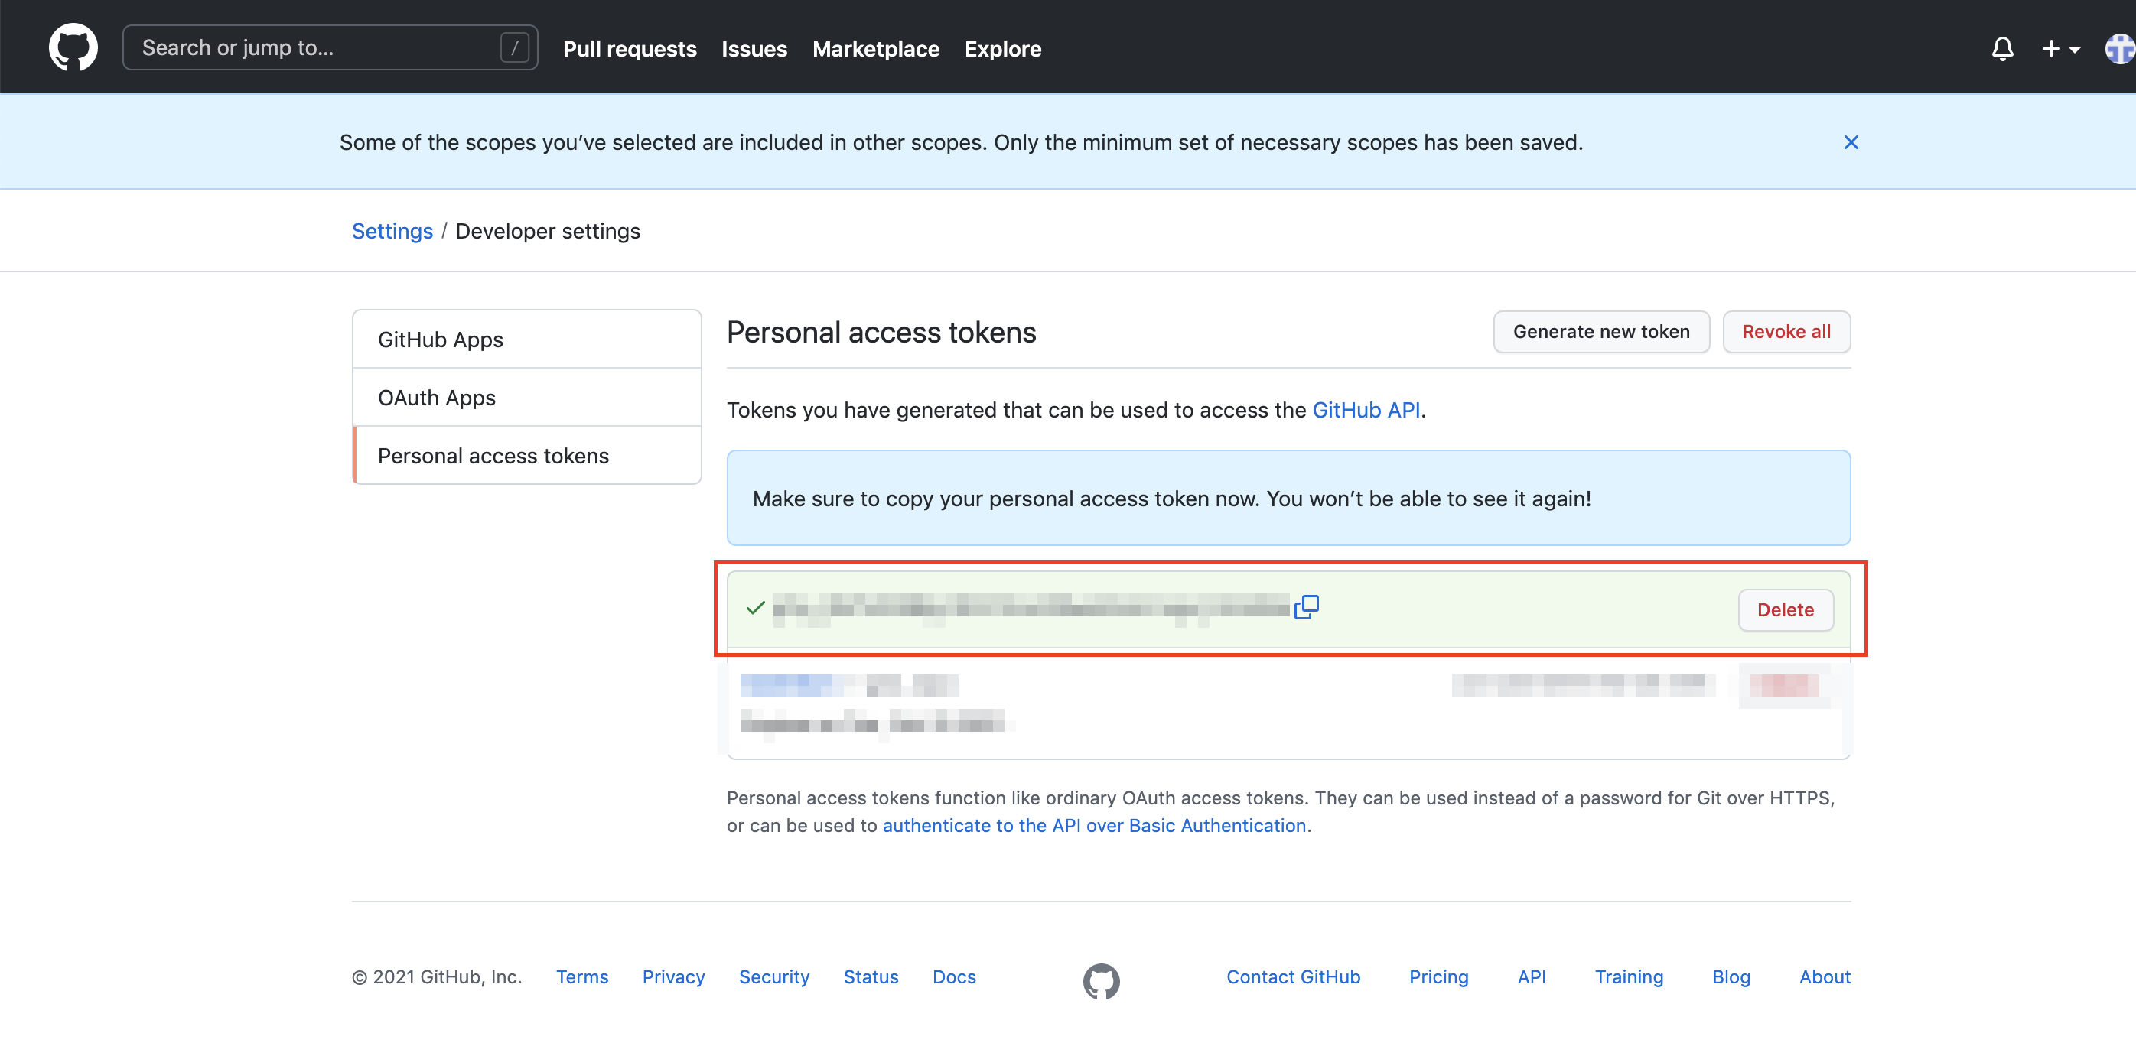Click the GitHub logo in header

click(73, 48)
